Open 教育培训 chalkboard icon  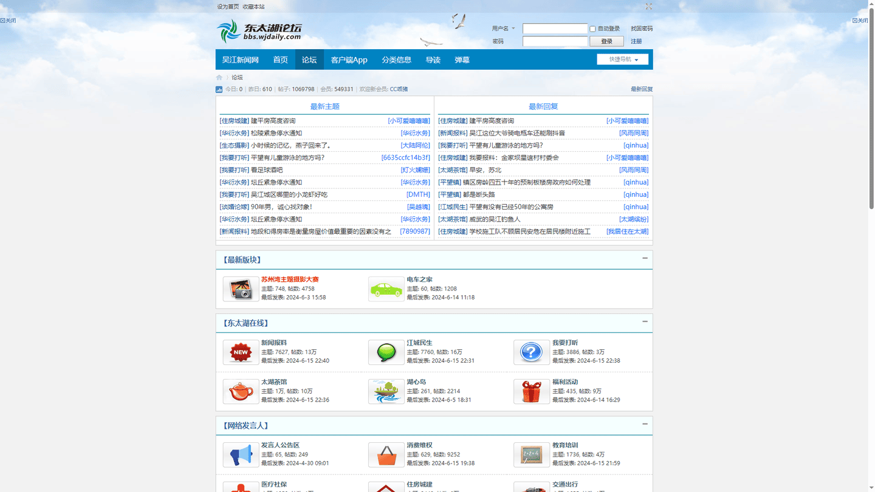(x=532, y=455)
